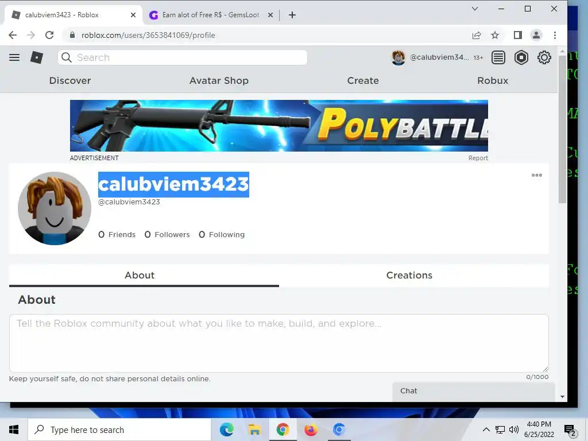Open the Chrome profile avatar icon
Screen dimensions: 588x441
point(536,35)
